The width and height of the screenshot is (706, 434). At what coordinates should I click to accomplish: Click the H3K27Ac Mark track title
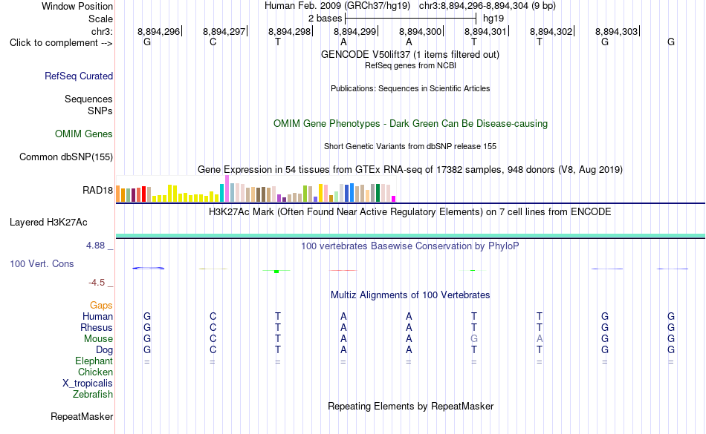pos(410,211)
